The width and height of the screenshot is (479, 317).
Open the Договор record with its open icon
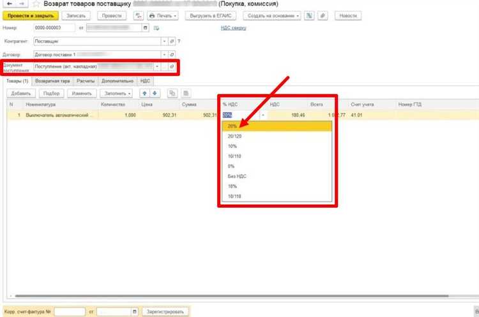click(x=172, y=55)
